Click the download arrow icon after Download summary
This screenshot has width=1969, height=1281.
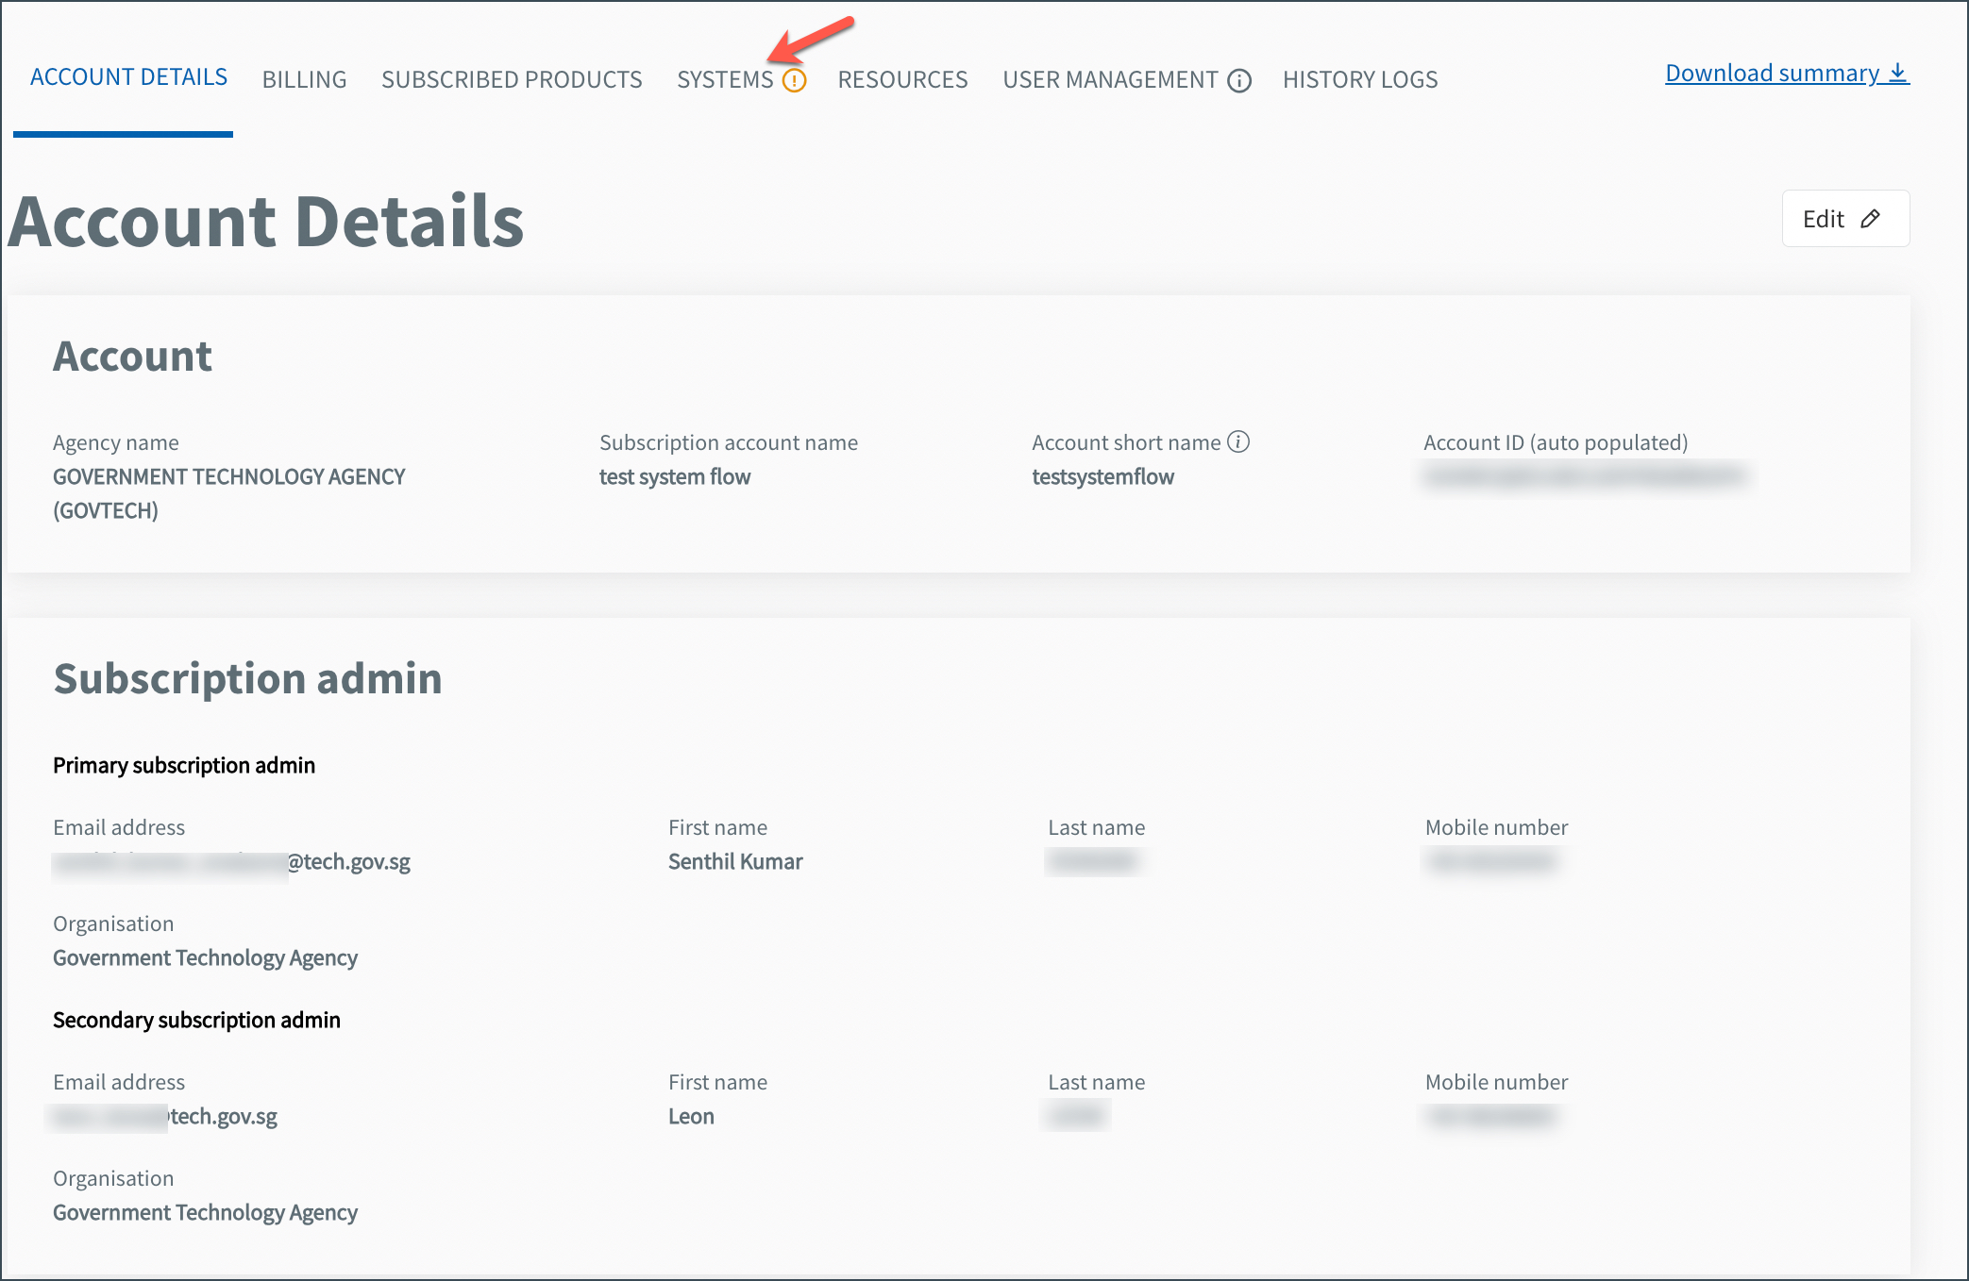pos(1898,73)
